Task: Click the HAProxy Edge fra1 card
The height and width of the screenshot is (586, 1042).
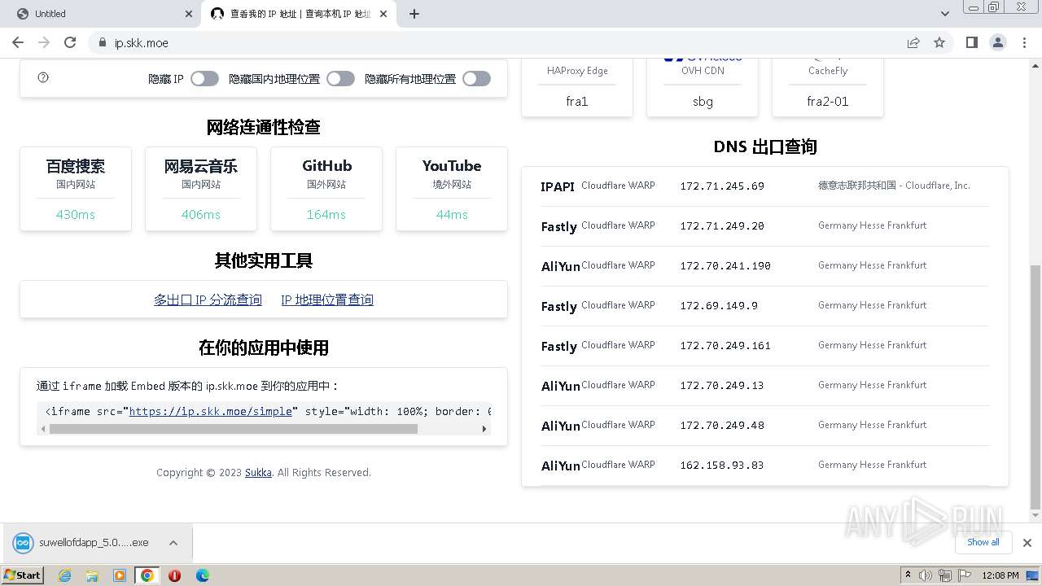Action: 577,86
